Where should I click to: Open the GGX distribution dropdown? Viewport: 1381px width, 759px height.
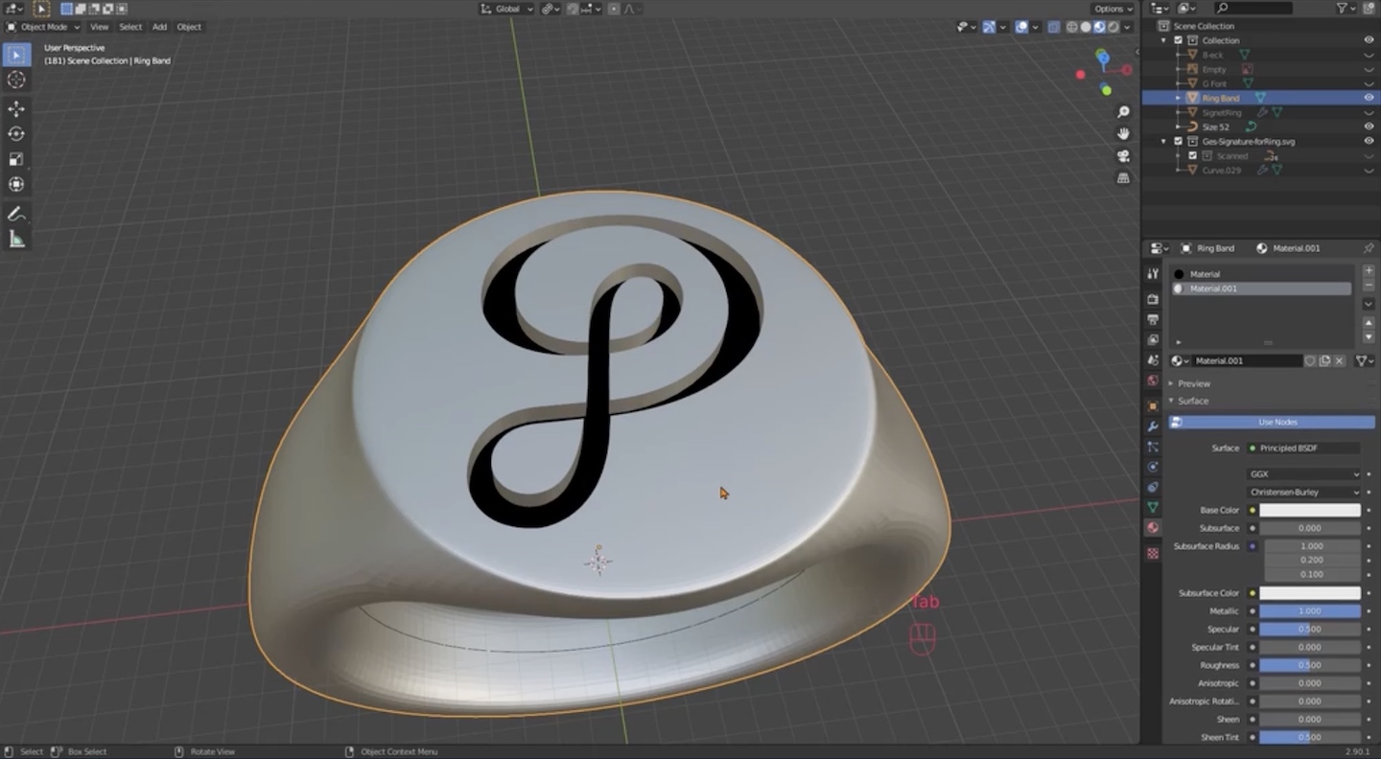point(1303,474)
